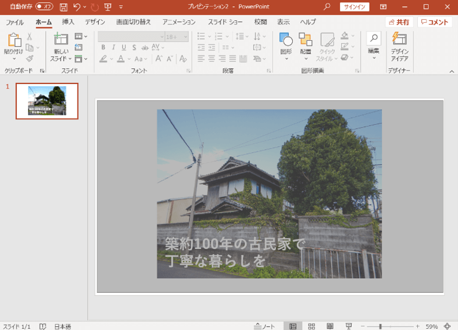Screen dimensions: 458x330
Task: Click the 貼り付け (Paste) clipboard icon
Action: (x=13, y=41)
